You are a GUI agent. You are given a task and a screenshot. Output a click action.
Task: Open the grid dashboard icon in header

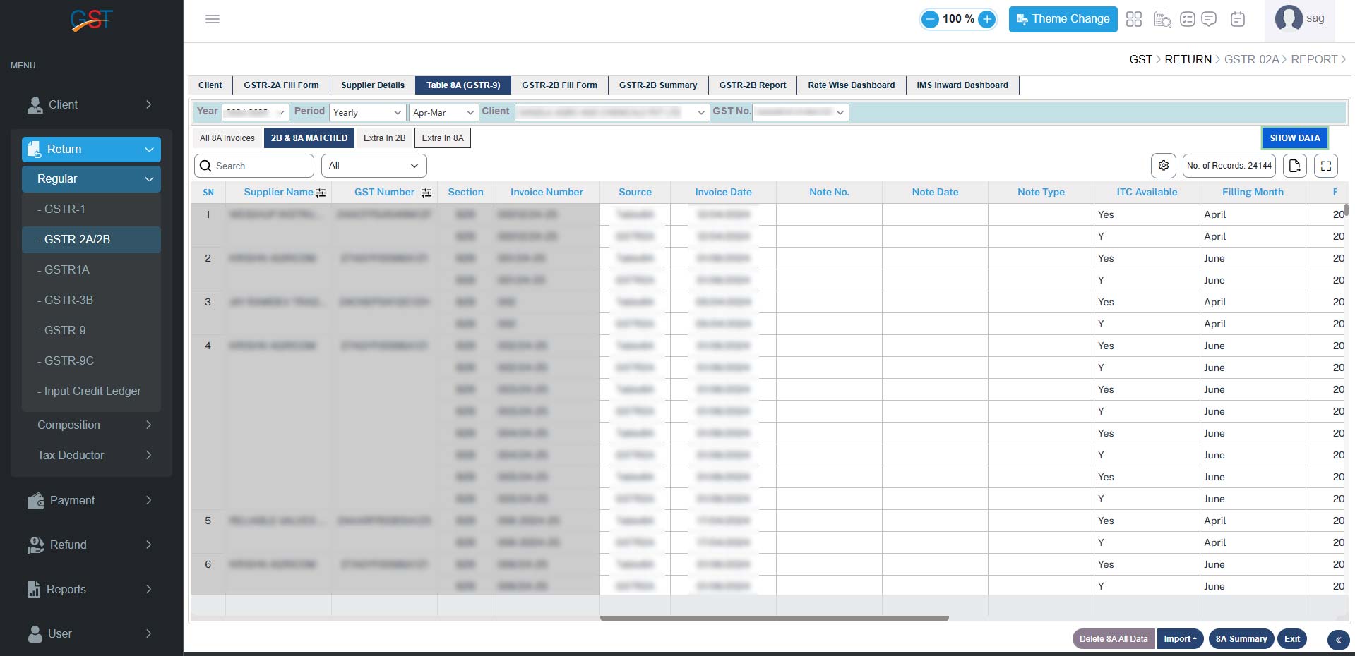pyautogui.click(x=1134, y=19)
